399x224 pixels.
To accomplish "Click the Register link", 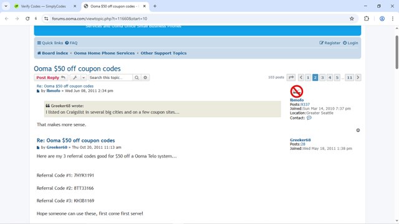I will coord(330,43).
